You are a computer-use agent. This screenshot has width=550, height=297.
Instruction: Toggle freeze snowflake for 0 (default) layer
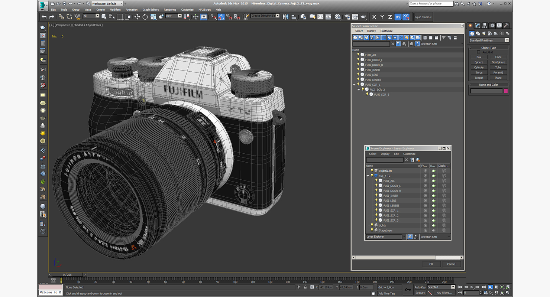click(425, 171)
